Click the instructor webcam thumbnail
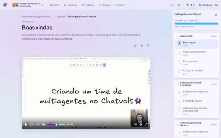The width and height of the screenshot is (221, 138). (x=139, y=118)
